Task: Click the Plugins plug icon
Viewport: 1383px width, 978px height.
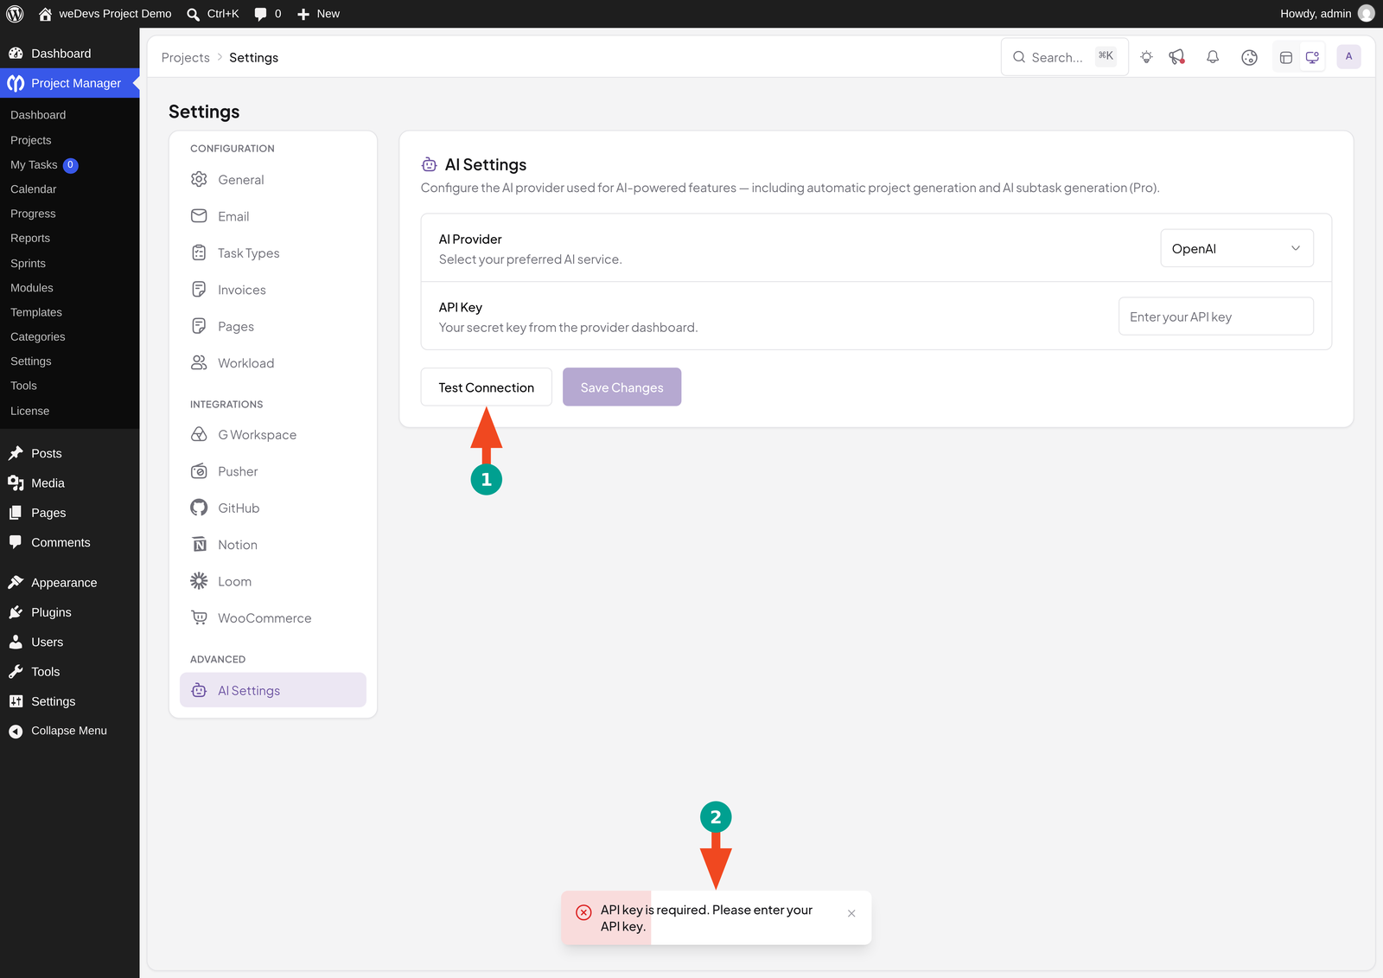Action: click(16, 612)
